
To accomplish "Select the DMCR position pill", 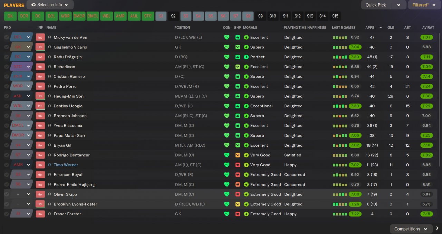I will coord(79,16).
